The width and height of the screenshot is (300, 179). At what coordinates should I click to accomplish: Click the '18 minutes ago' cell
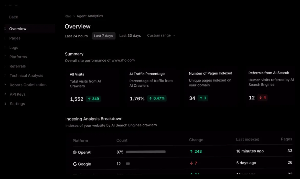coord(250,151)
